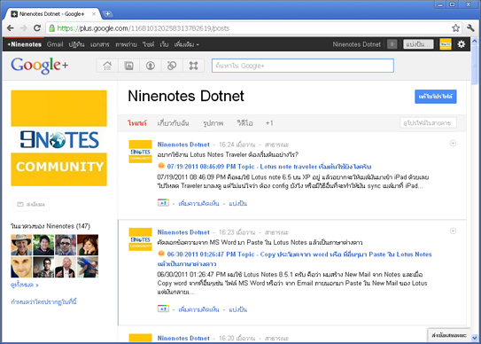Switch to the +1 profile tab
Image resolution: width=481 pixels, height=344 pixels.
pyautogui.click(x=269, y=123)
